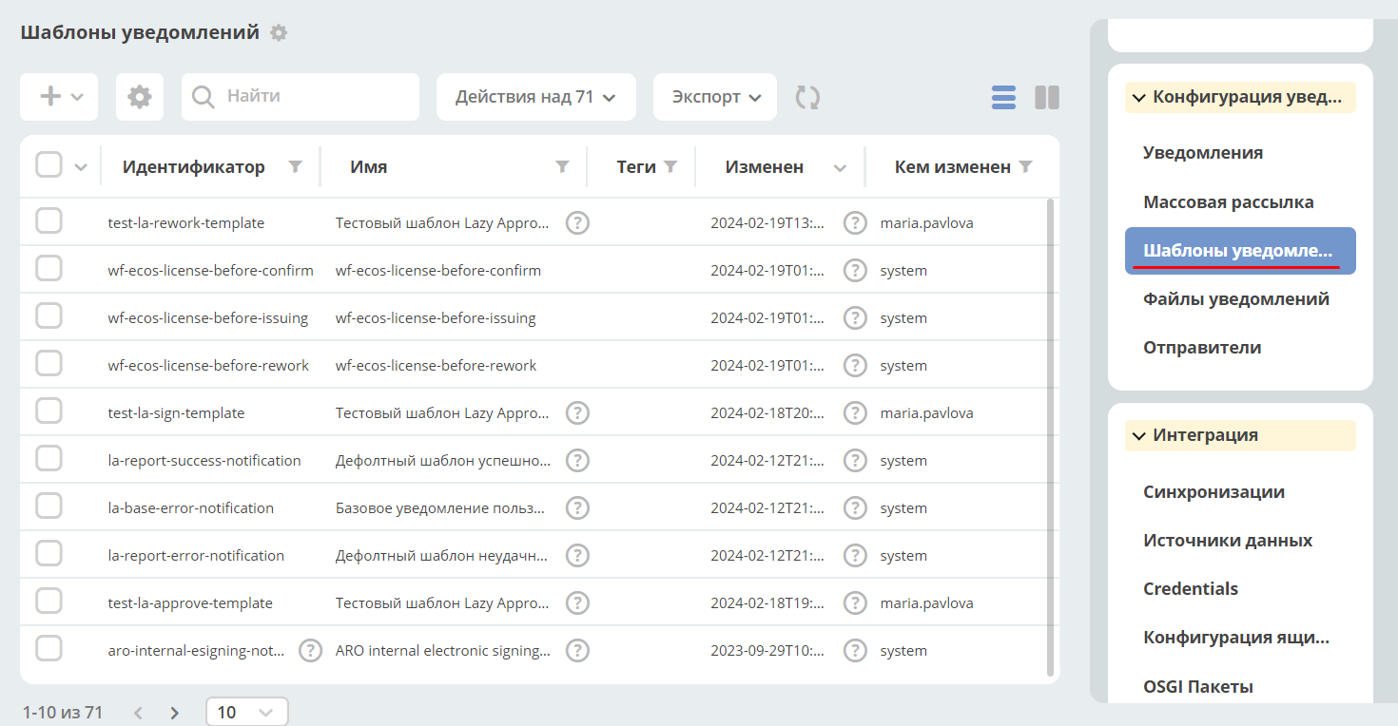This screenshot has width=1398, height=726.
Task: Open the Действия над 71 dropdown
Action: click(536, 97)
